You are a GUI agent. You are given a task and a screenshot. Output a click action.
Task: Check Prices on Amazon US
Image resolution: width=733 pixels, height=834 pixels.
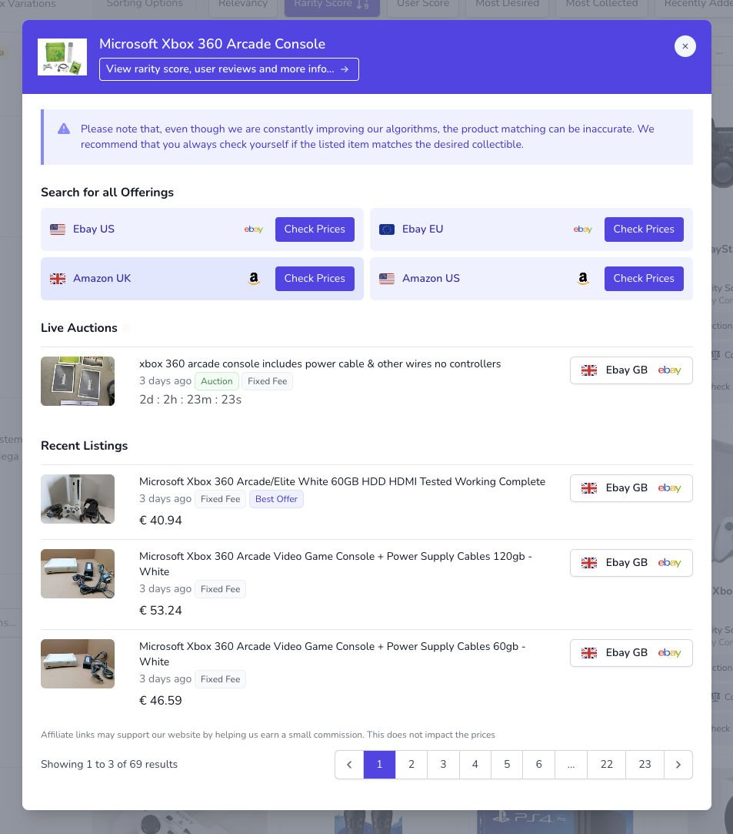click(644, 279)
